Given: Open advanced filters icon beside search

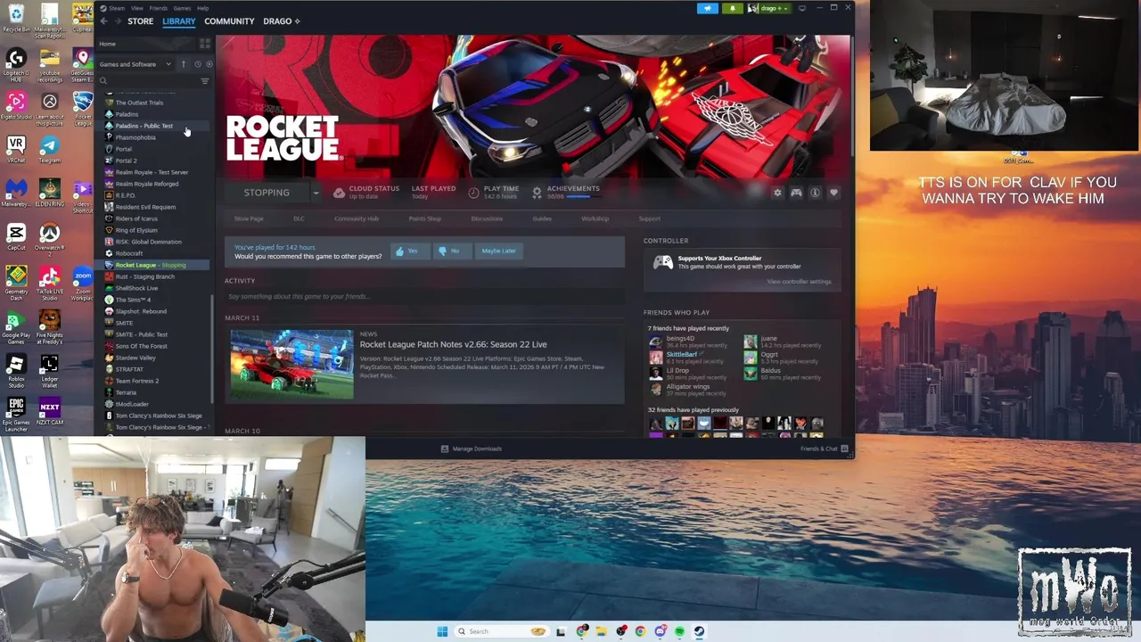Looking at the screenshot, I should (x=205, y=81).
